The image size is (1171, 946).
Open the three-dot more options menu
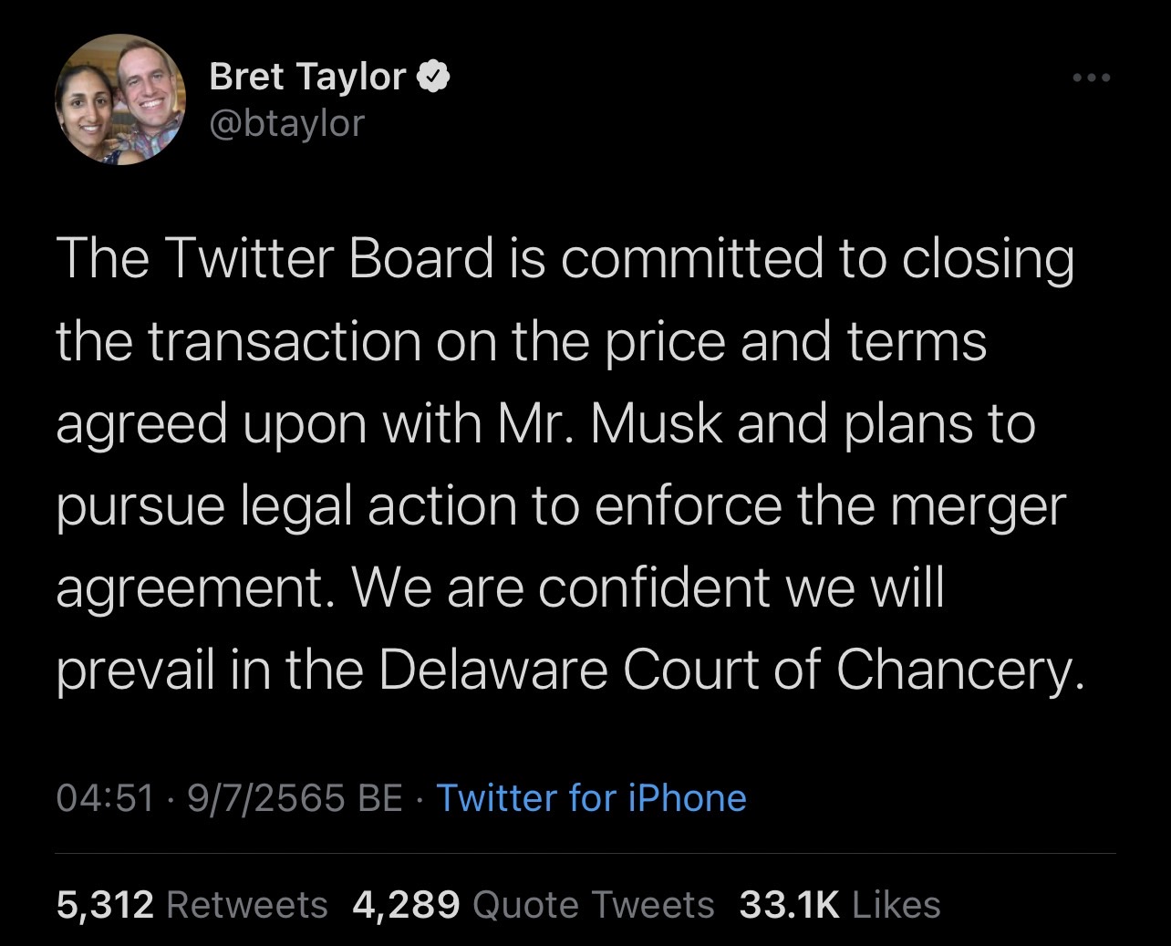[1092, 78]
